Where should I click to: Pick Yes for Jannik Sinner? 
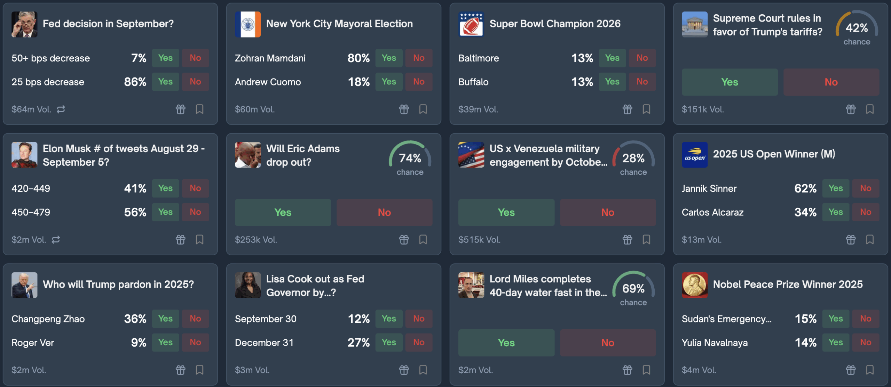(x=835, y=188)
